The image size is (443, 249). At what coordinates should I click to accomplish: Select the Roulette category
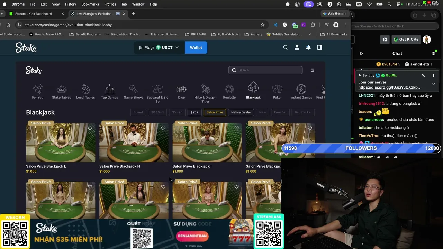tap(229, 92)
